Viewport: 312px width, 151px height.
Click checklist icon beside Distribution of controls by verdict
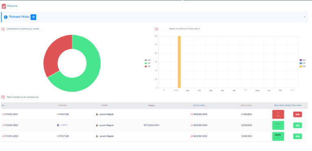[3, 29]
